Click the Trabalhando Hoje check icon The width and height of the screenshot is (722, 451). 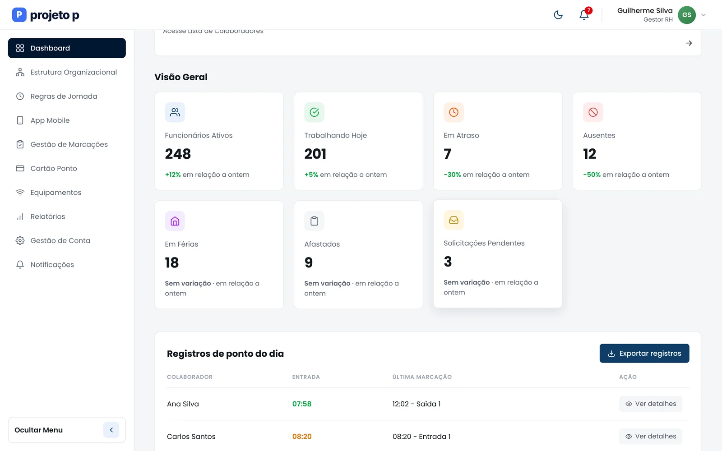(315, 112)
